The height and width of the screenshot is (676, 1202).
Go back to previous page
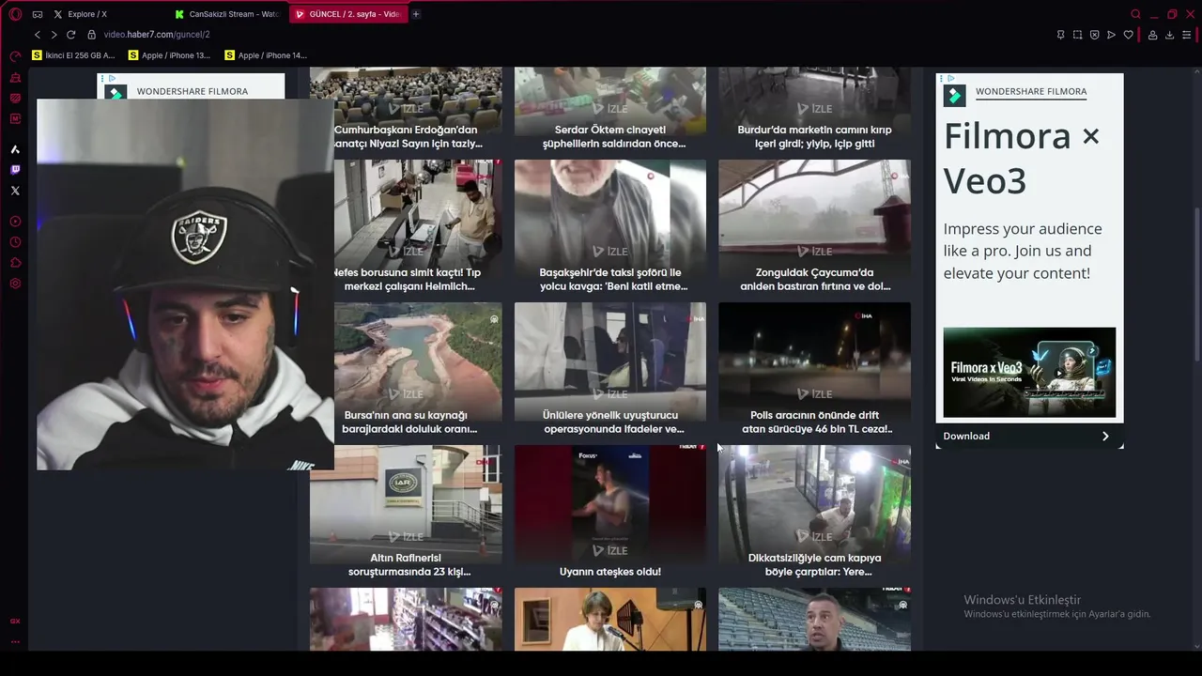38,35
